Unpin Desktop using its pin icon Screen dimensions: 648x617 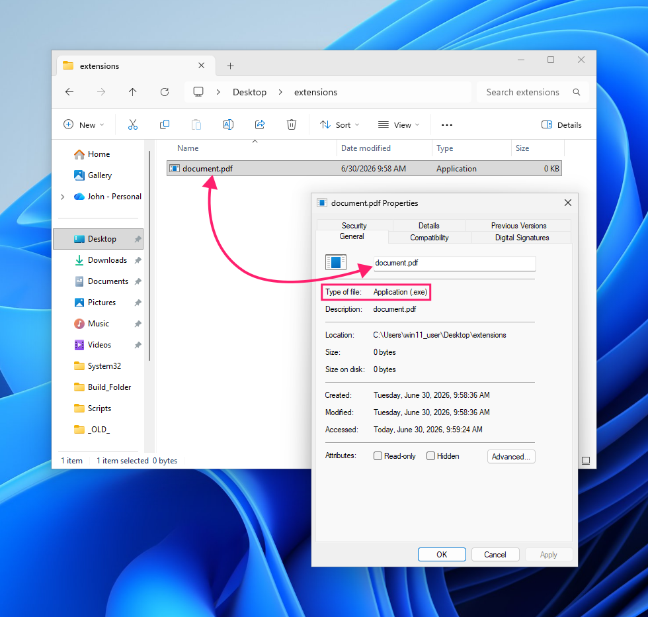tap(138, 239)
